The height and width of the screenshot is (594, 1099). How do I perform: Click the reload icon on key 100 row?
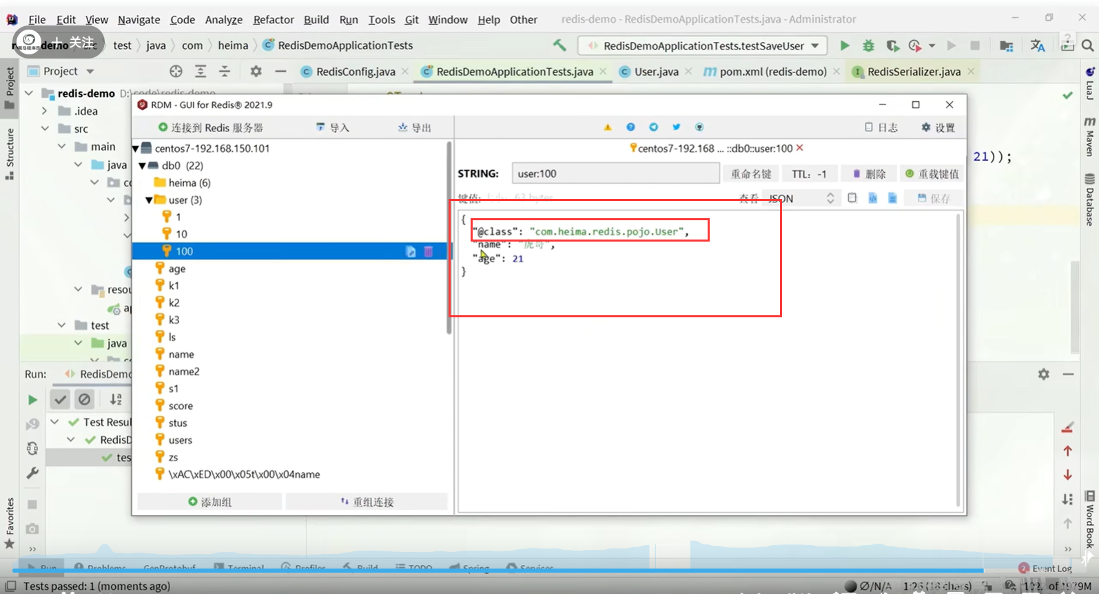click(411, 251)
